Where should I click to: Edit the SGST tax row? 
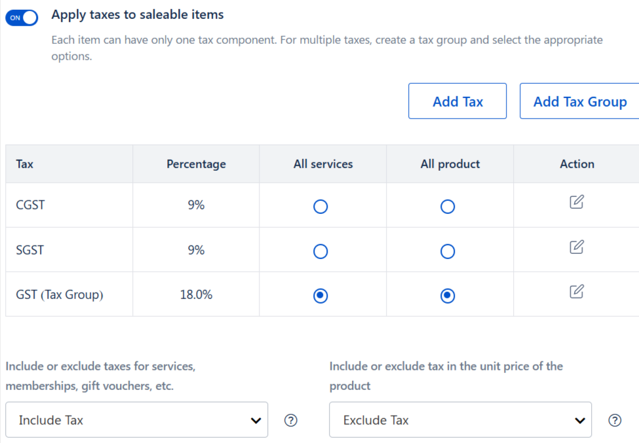point(577,247)
